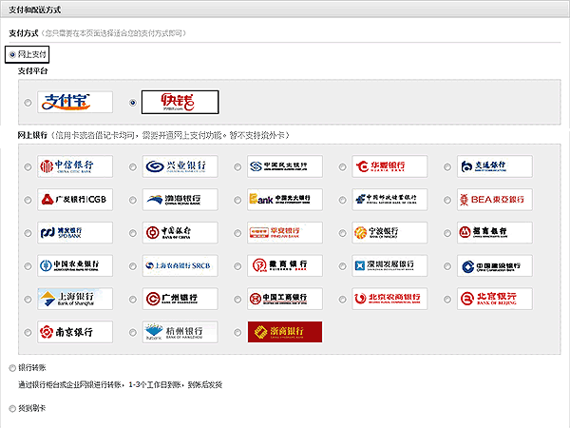
Task: Click the 北京农商银行 logo
Action: click(389, 299)
